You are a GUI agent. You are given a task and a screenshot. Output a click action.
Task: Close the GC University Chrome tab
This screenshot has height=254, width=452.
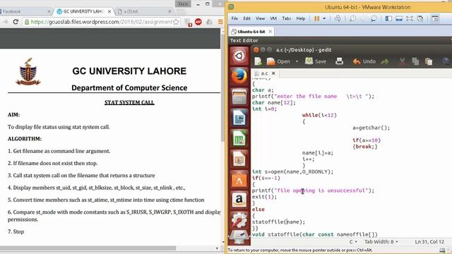(109, 11)
